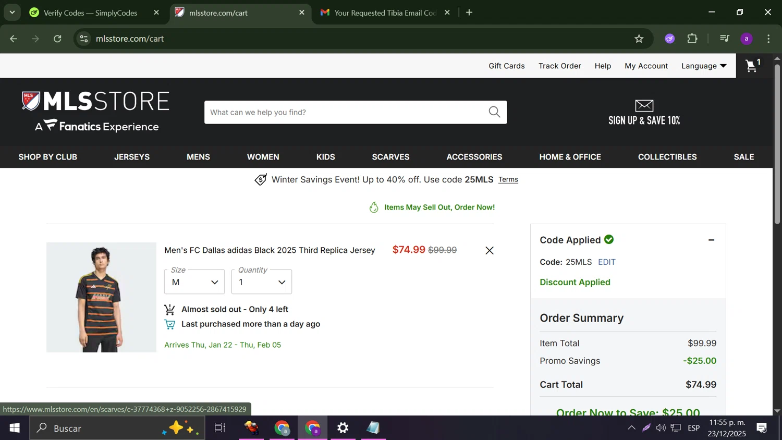Screen dimensions: 782x440
Task: Open the Terms link in promo banner
Action: click(508, 180)
